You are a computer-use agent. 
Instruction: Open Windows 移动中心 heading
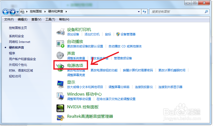pos(84,94)
